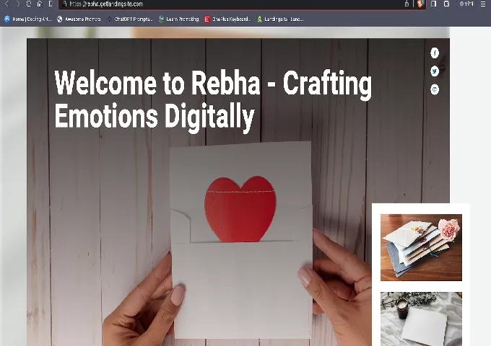Click the VPN button in toolbar

tap(466, 4)
